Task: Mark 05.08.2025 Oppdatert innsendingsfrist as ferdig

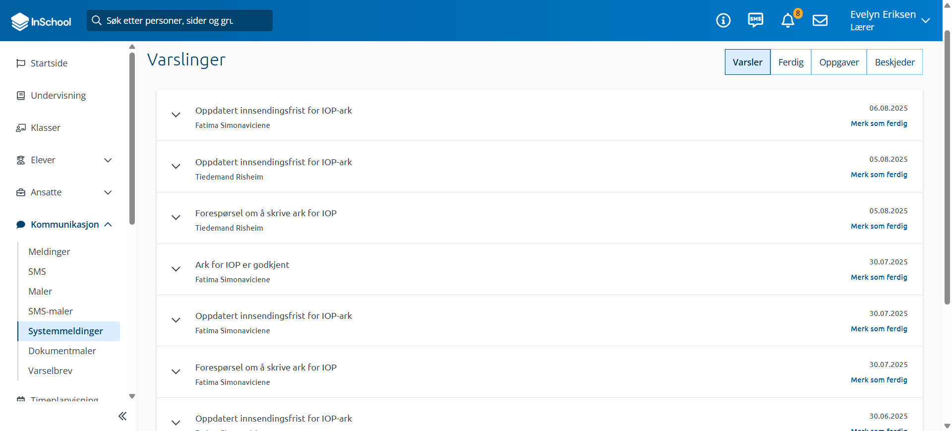Action: point(879,175)
